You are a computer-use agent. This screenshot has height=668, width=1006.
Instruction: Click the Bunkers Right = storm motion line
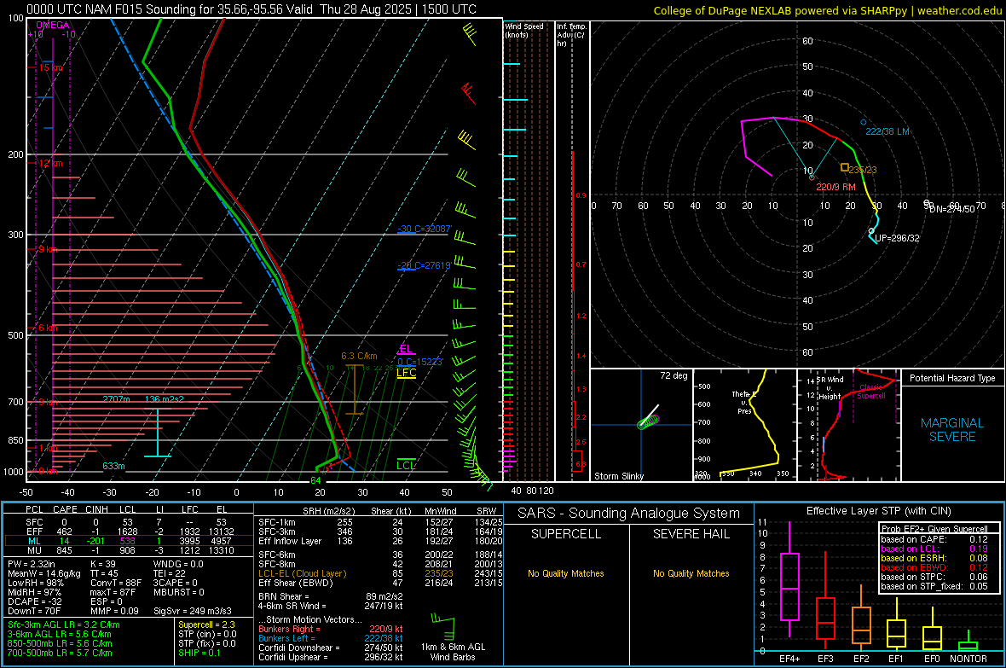coord(331,630)
